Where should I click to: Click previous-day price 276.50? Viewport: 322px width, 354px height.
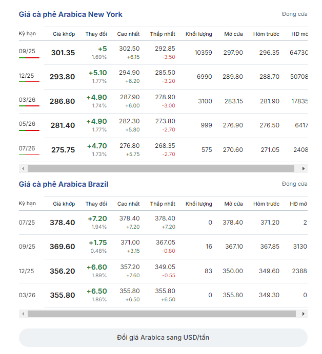click(269, 125)
